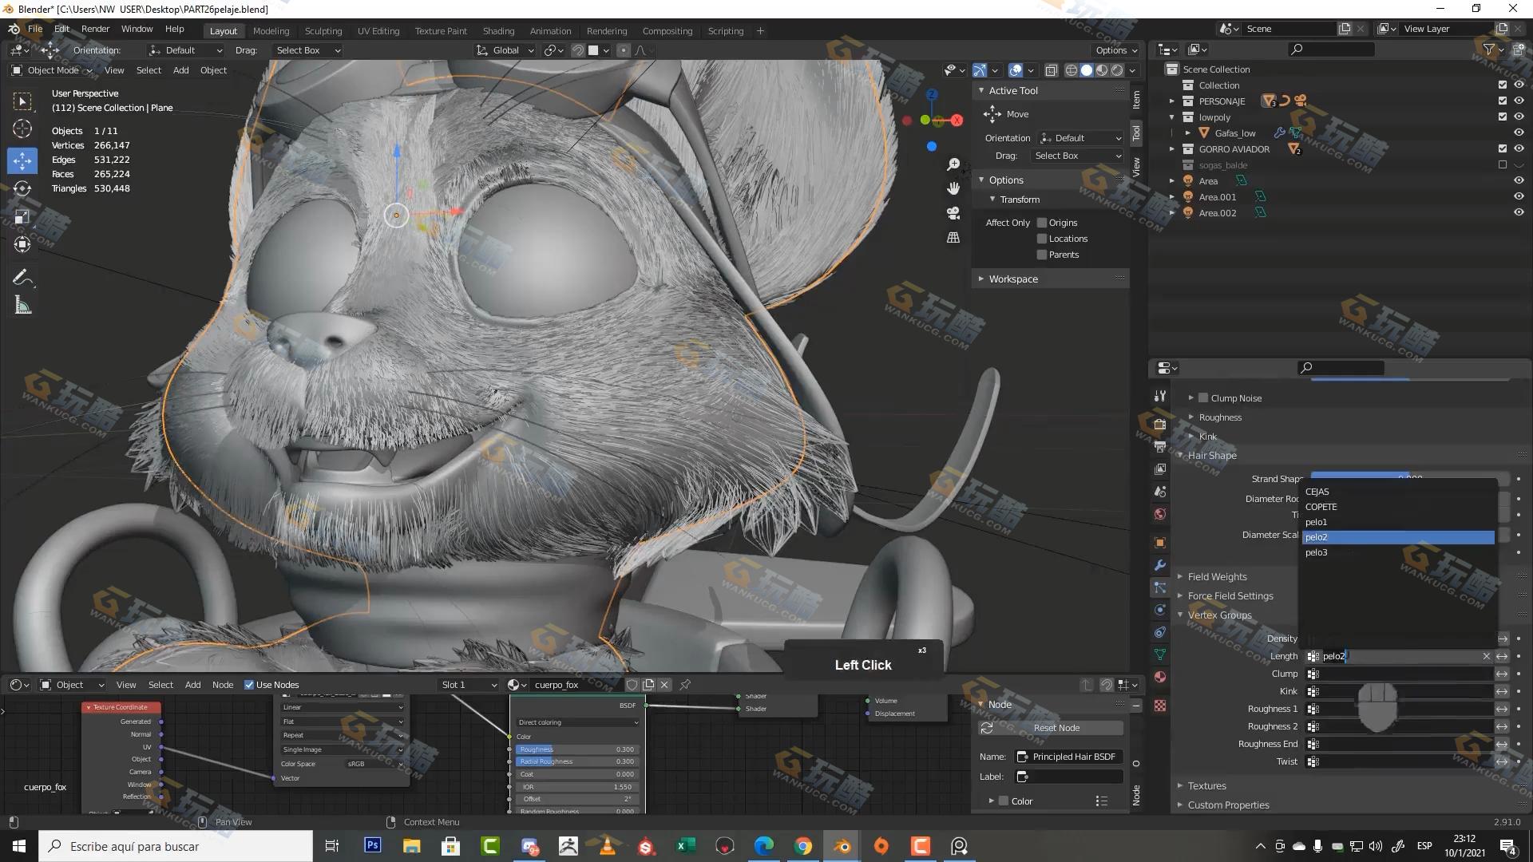Open the Particle properties tab icon
This screenshot has width=1533, height=862.
[x=1160, y=587]
